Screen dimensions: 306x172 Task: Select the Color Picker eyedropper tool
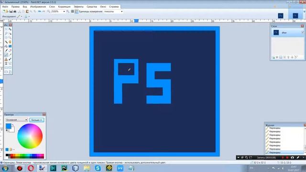(x=10, y=55)
